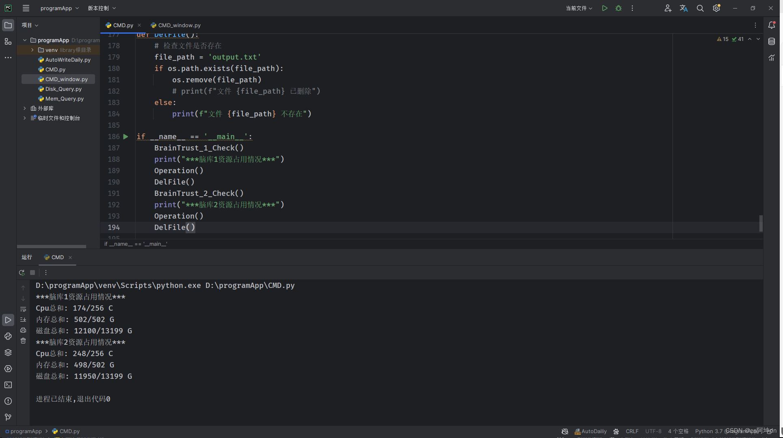Expand 临时文件和控制台 node
Screen dimensions: 783x438
click(25, 118)
